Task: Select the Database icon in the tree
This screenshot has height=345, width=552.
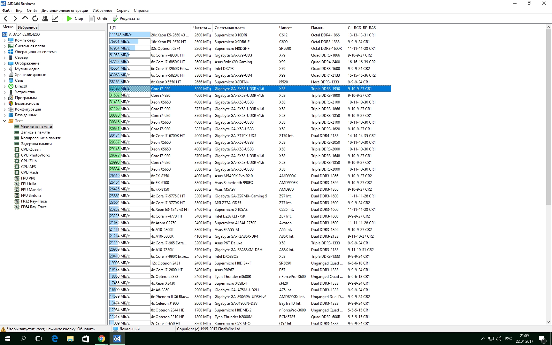Action: pyautogui.click(x=11, y=115)
